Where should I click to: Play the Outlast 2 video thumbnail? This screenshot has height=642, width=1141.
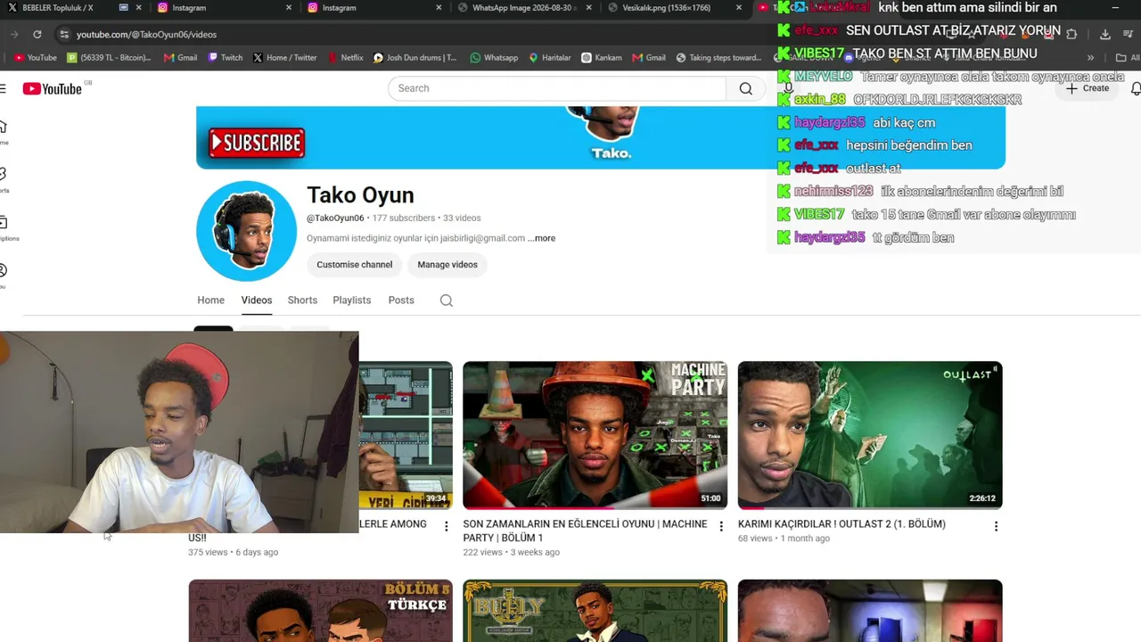[870, 435]
